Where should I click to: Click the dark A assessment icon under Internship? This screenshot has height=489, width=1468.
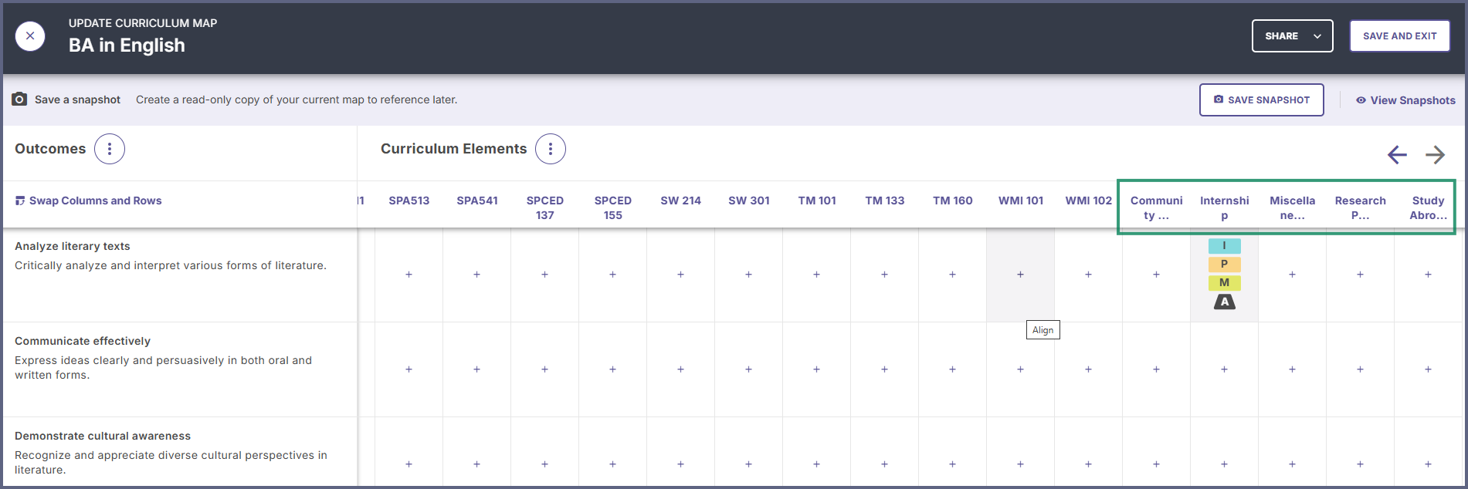tap(1225, 302)
